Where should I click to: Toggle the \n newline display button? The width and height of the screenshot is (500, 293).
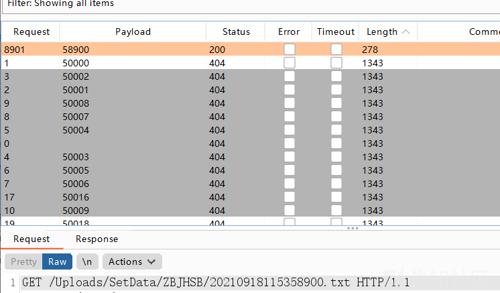coord(87,261)
